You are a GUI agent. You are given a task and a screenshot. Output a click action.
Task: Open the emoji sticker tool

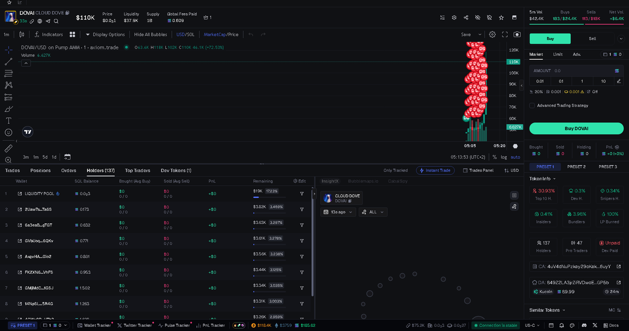pos(8,133)
